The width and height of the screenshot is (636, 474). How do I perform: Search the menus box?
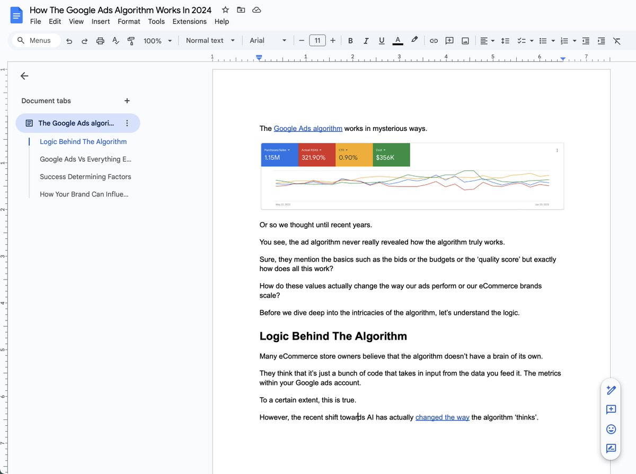click(x=36, y=41)
